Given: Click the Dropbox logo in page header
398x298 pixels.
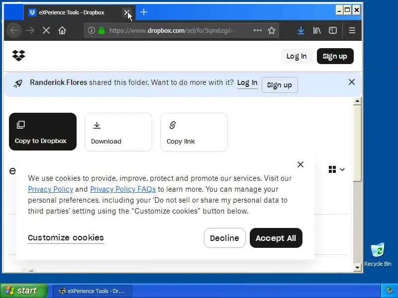Looking at the screenshot, I should click(x=18, y=55).
